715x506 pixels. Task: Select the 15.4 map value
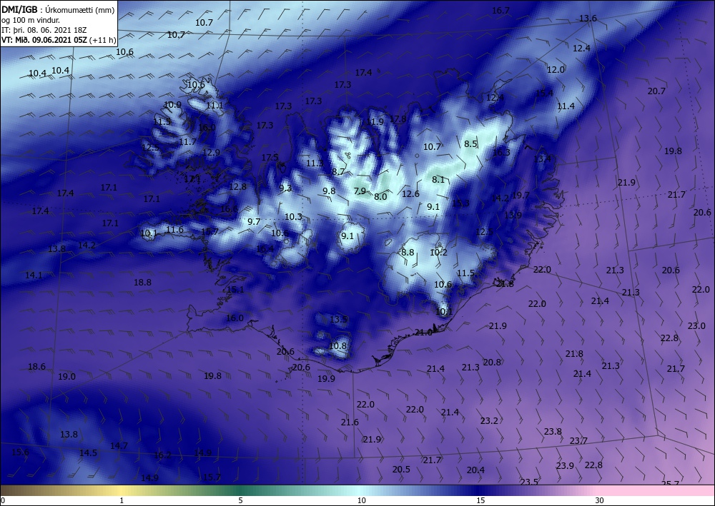pyautogui.click(x=544, y=93)
